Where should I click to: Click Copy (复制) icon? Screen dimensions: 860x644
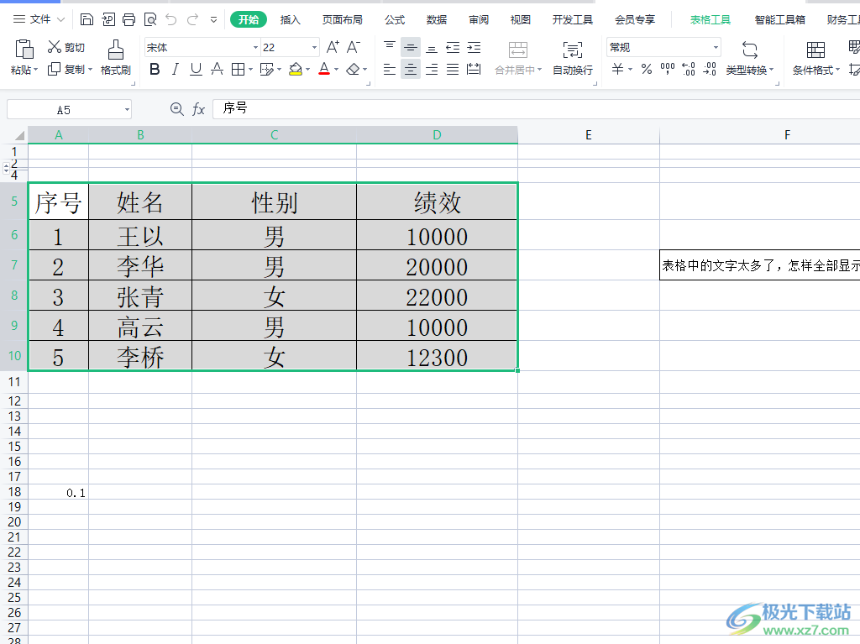coord(54,69)
